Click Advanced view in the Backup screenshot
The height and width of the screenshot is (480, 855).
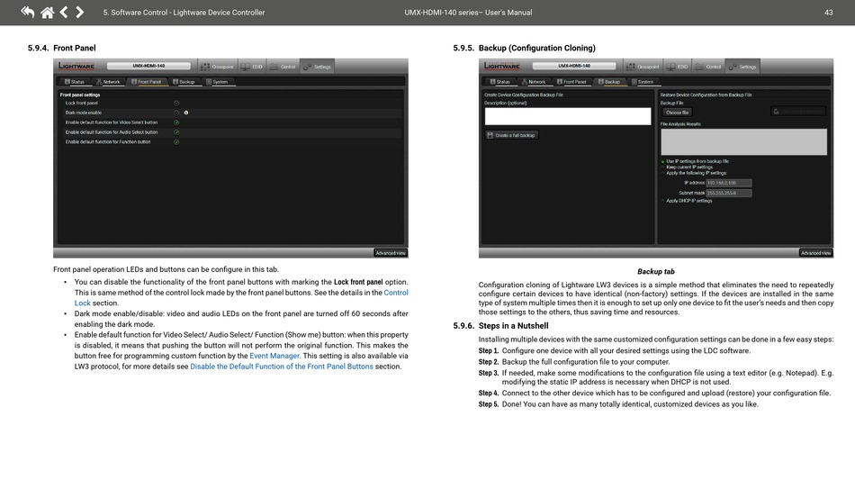(x=815, y=253)
